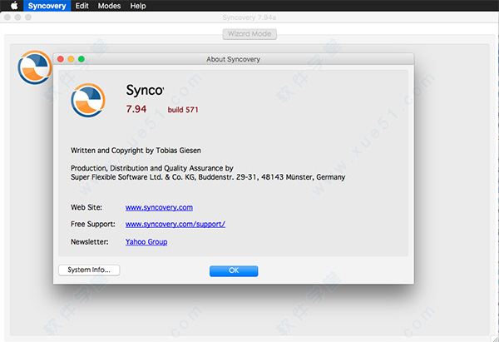
Task: Open the Apple menu
Action: click(14, 6)
